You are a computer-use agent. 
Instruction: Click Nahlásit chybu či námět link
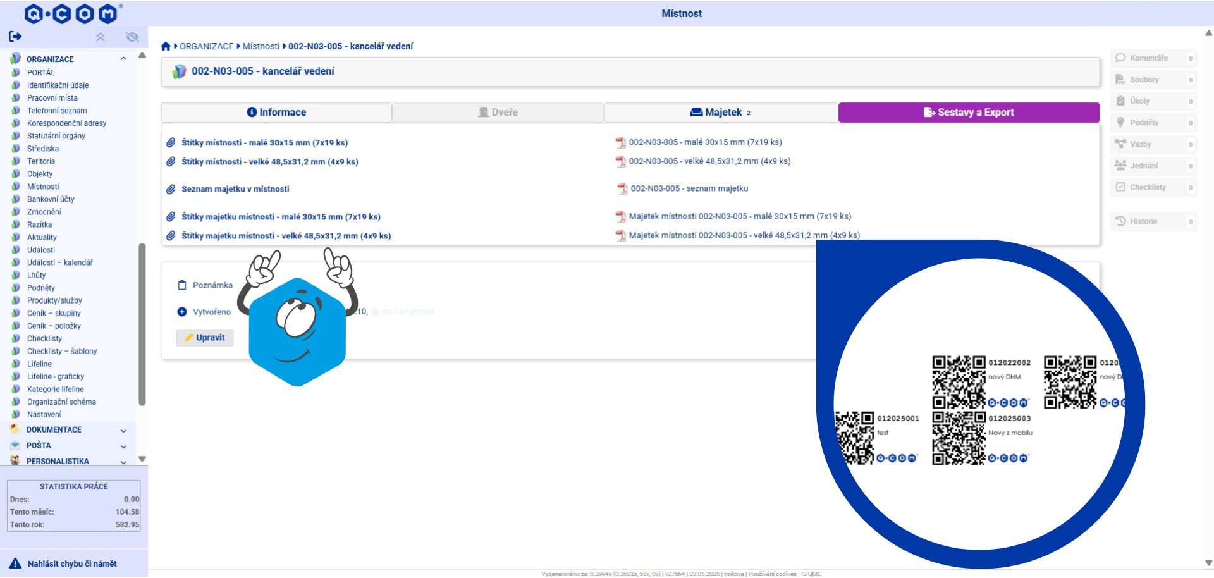[x=72, y=563]
